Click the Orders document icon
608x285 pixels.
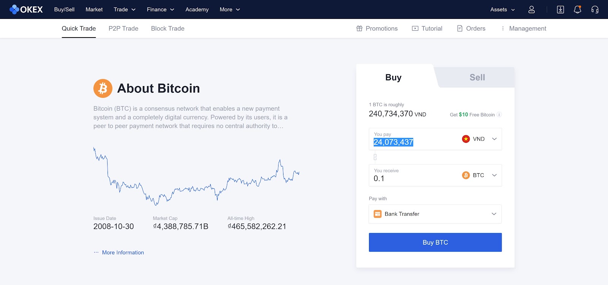[460, 28]
